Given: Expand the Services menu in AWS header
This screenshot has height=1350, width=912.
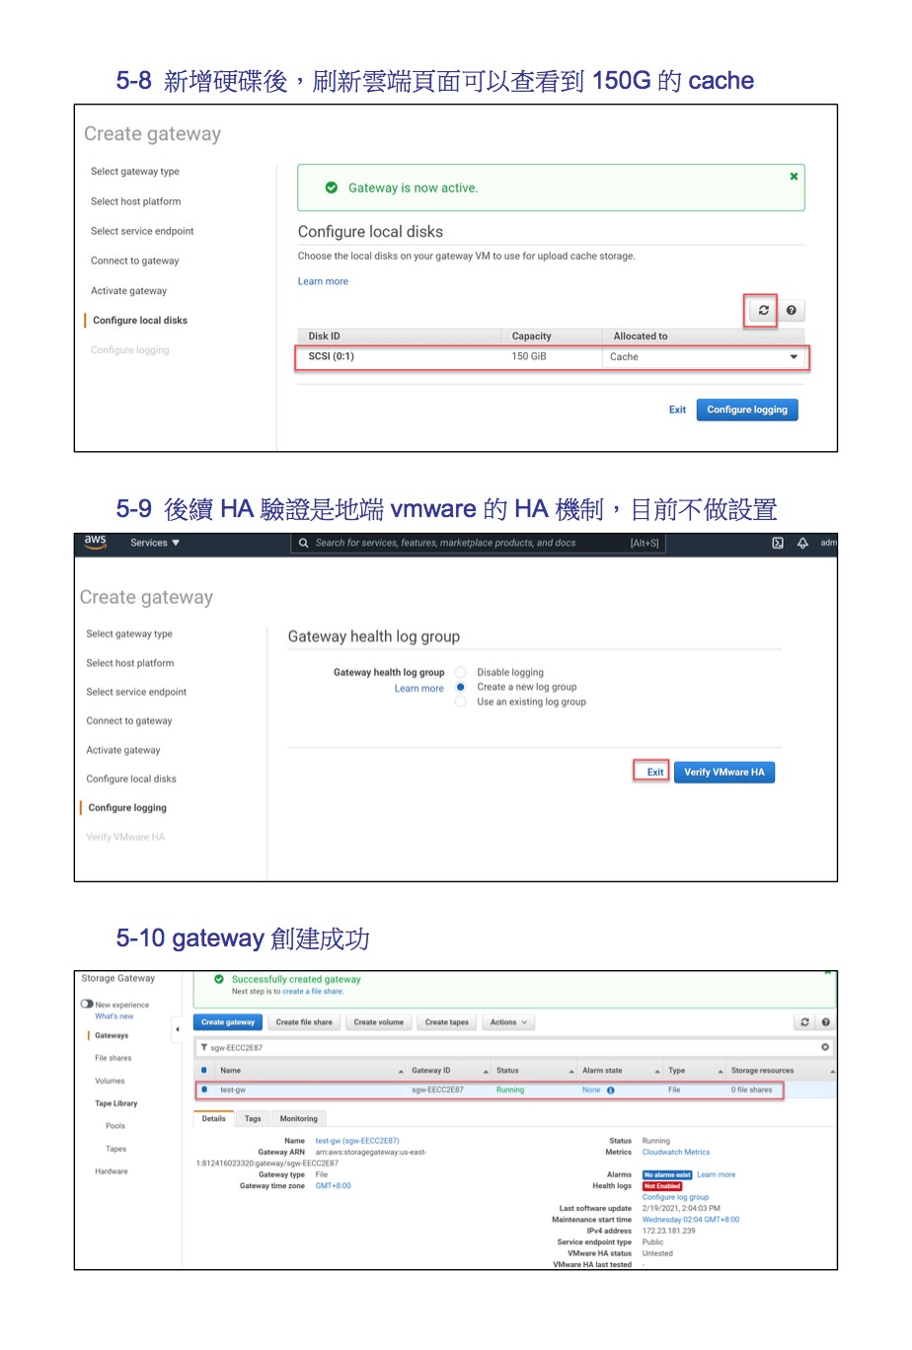Looking at the screenshot, I should pos(155,543).
